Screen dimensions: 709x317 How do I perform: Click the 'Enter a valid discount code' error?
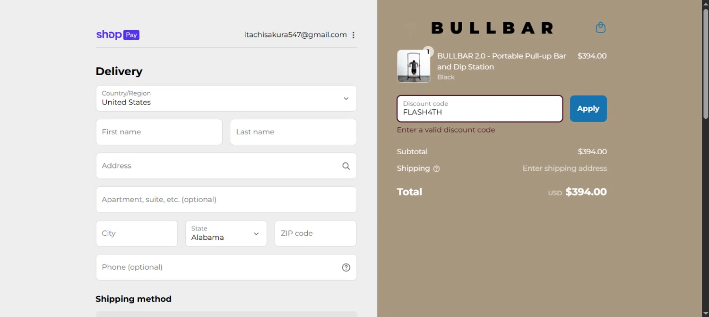[x=446, y=130]
